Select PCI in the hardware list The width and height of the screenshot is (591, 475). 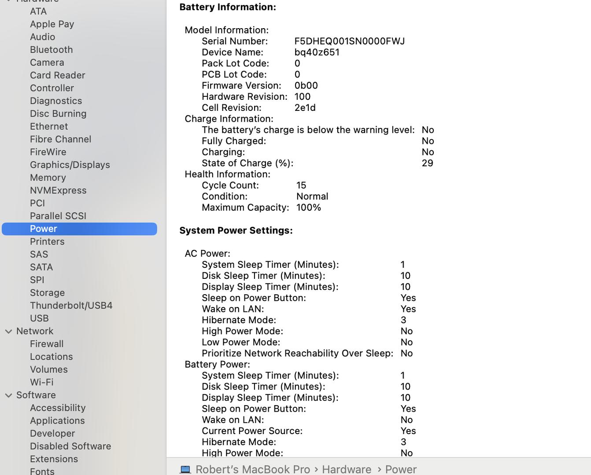[x=37, y=203]
